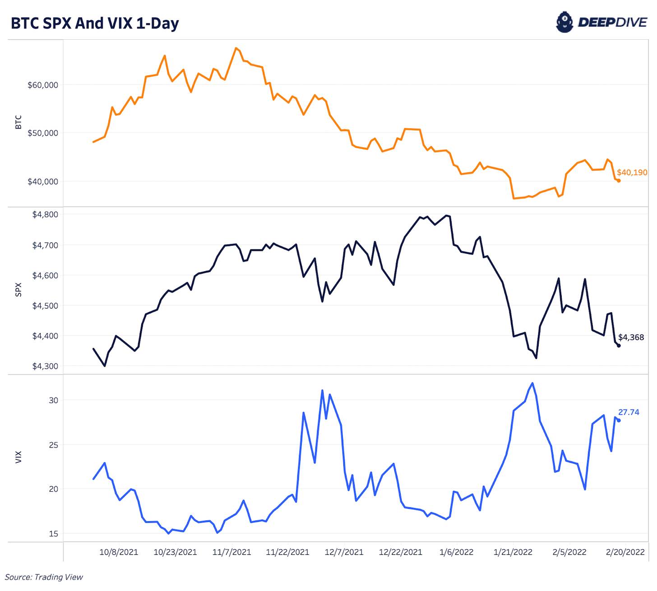The image size is (657, 591).
Task: Click the $60,000 BTC axis tick label
Action: [x=43, y=85]
